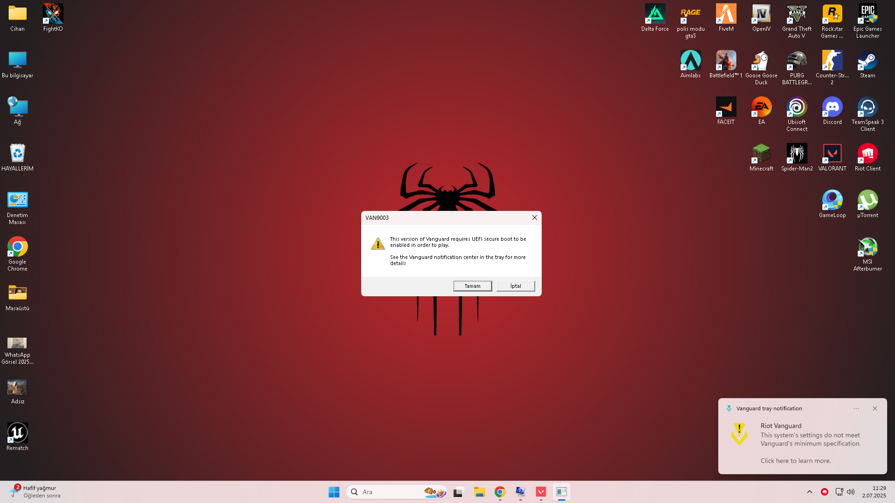895x503 pixels.
Task: Select the Grand Theft Auto V shortcut
Action: point(797,21)
